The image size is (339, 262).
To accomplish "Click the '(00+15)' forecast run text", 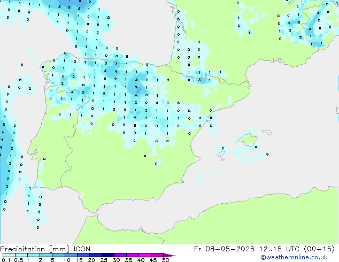I will [319, 249].
